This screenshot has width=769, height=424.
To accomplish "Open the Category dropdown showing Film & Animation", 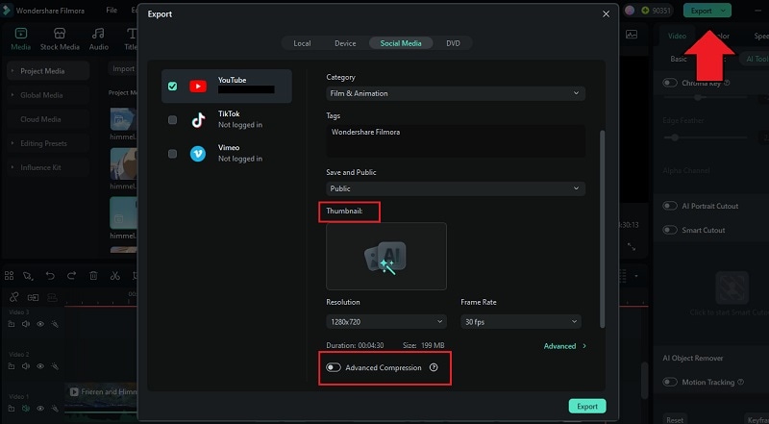I will (x=456, y=93).
